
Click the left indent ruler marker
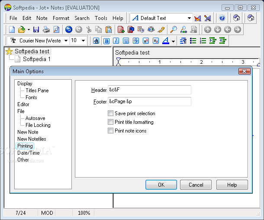pos(118,61)
